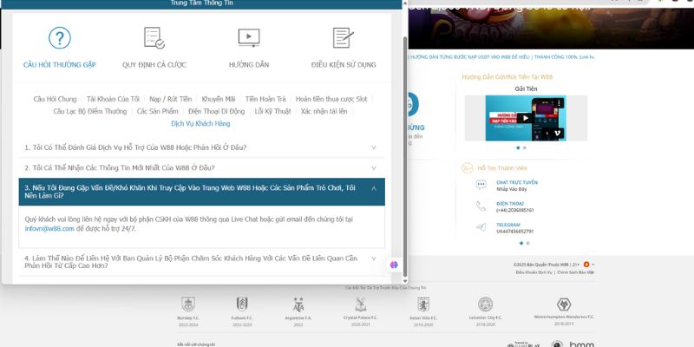Collapse question 3 about access problems
Screen dimensions: 694x347
click(202, 192)
